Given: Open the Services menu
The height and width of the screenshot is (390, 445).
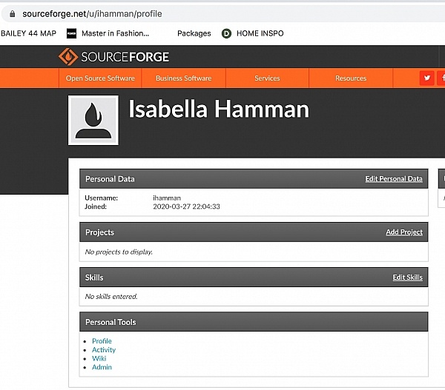Looking at the screenshot, I should pos(267,78).
